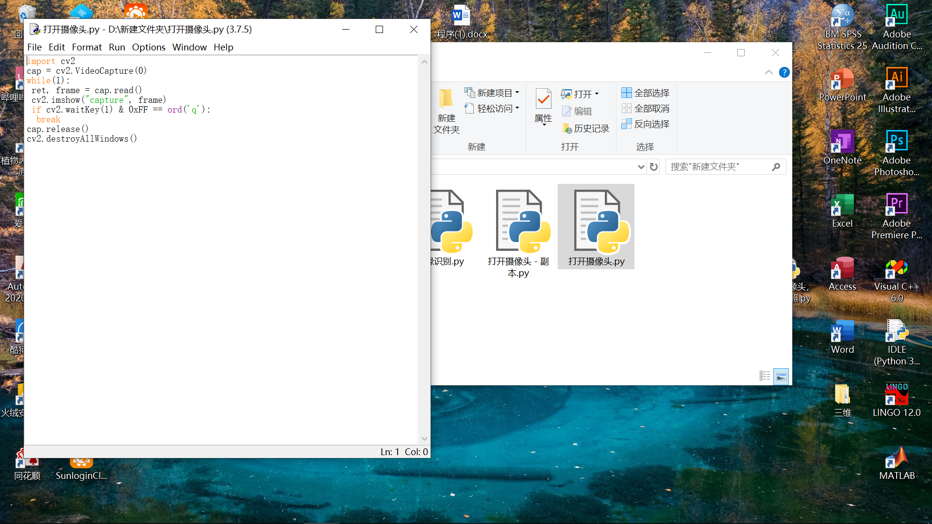Image resolution: width=932 pixels, height=524 pixels.
Task: Collapse the ribbon using the chevron
Action: [x=768, y=73]
